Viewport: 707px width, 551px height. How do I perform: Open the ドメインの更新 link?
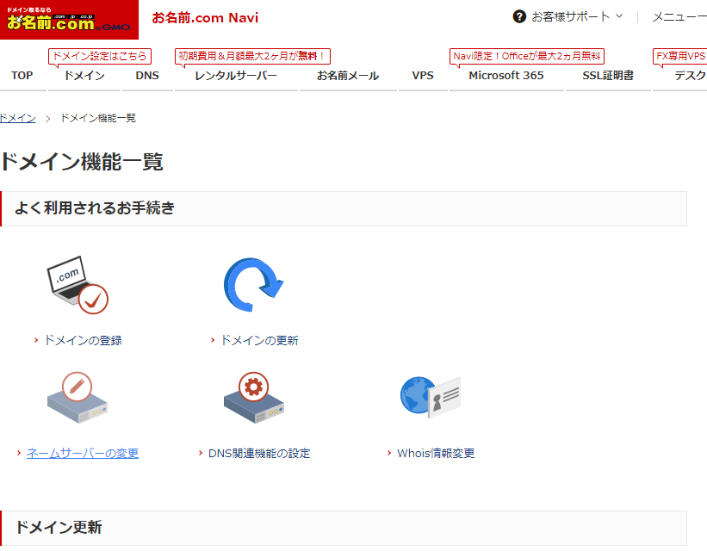[259, 340]
